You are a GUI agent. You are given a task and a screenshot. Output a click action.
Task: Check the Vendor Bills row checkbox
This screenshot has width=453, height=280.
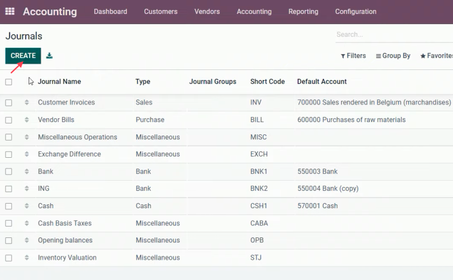[9, 120]
